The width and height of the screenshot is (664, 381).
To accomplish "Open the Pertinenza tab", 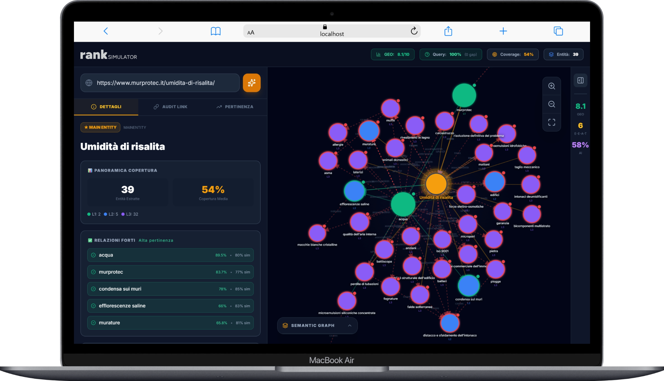I will (235, 107).
